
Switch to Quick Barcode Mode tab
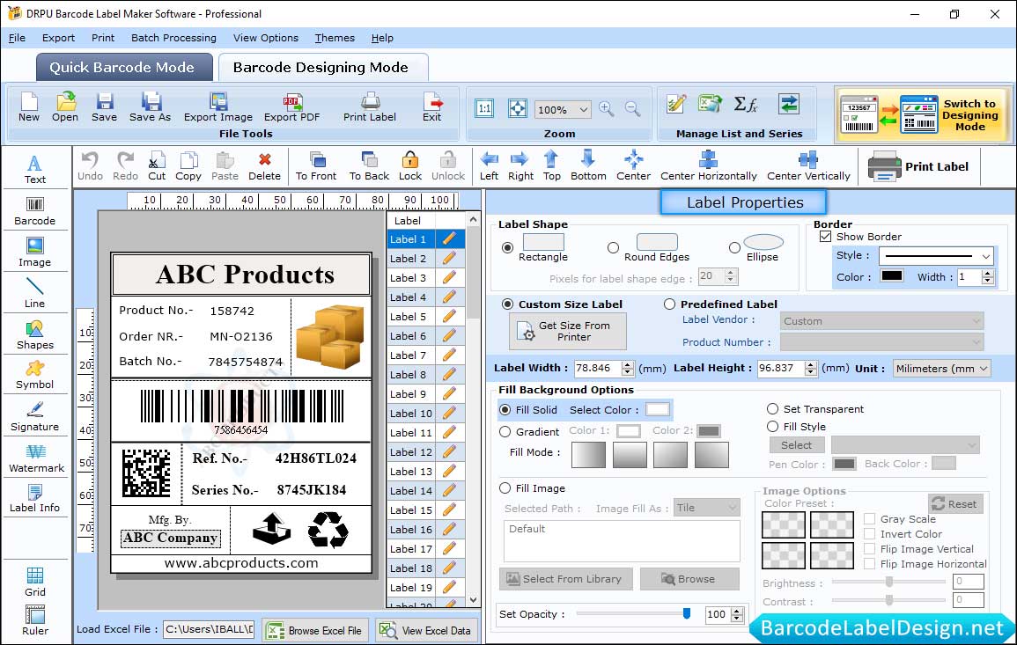[x=123, y=68]
